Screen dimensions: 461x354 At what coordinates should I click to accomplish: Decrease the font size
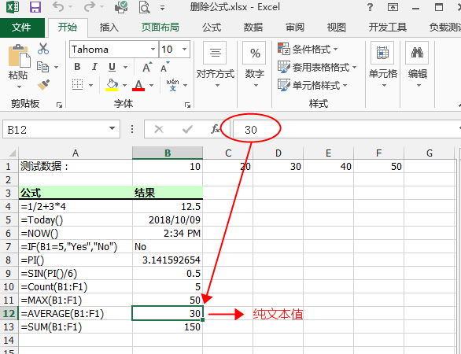coord(165,68)
